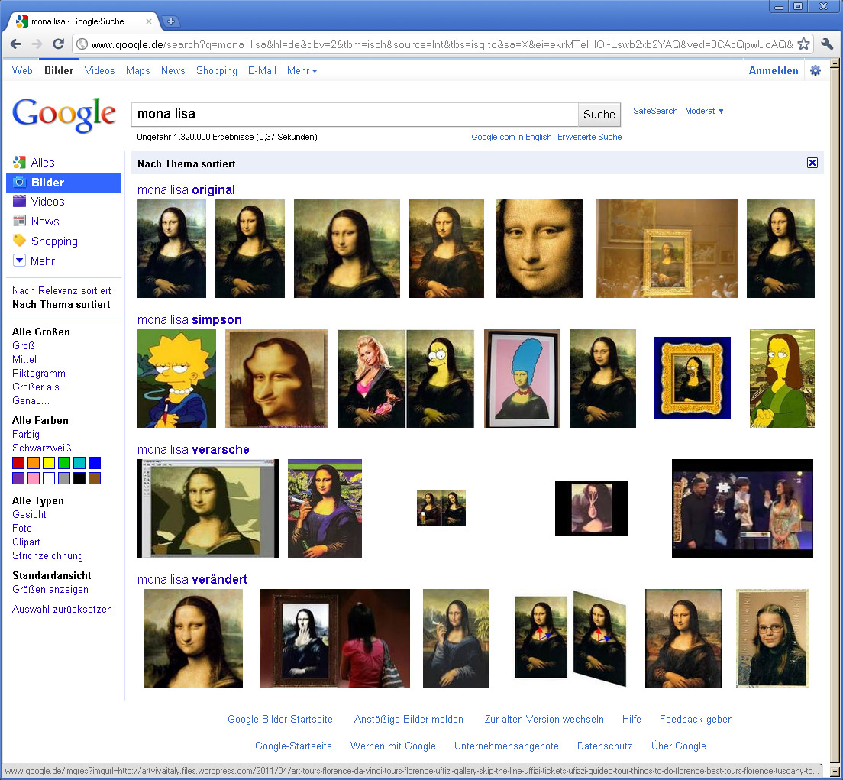Select Bilder in left sidebar

click(x=63, y=183)
